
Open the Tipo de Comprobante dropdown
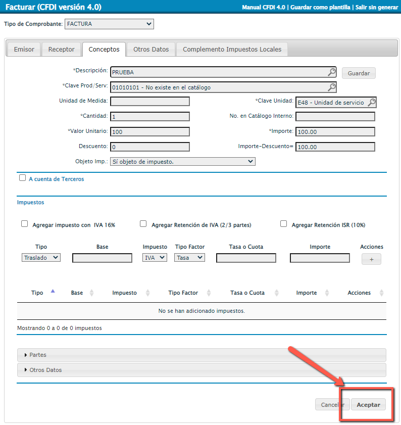coord(109,24)
